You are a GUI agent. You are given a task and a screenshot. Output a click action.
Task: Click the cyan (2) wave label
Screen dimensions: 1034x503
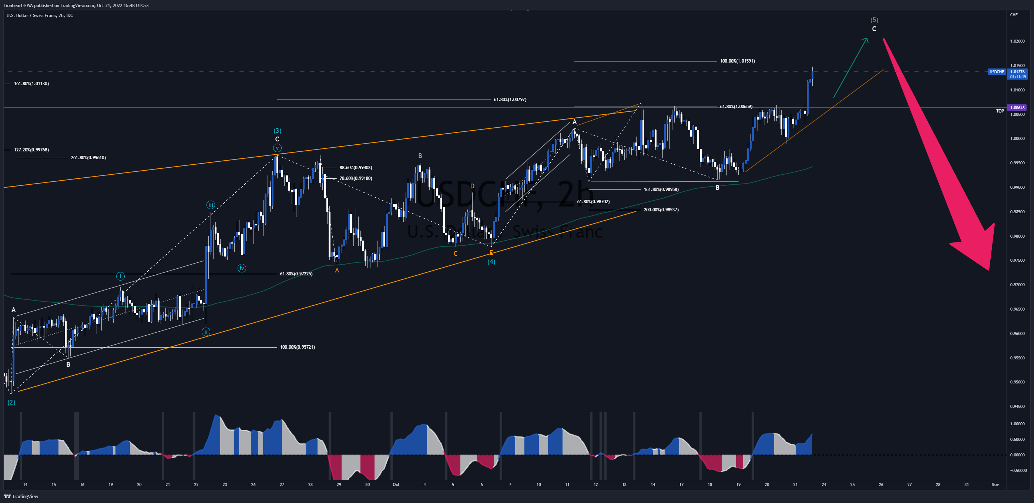pyautogui.click(x=11, y=402)
